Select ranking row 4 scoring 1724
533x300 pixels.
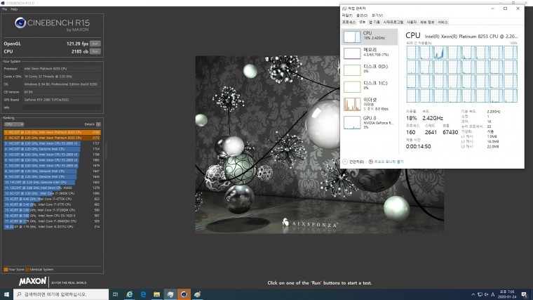click(53, 149)
